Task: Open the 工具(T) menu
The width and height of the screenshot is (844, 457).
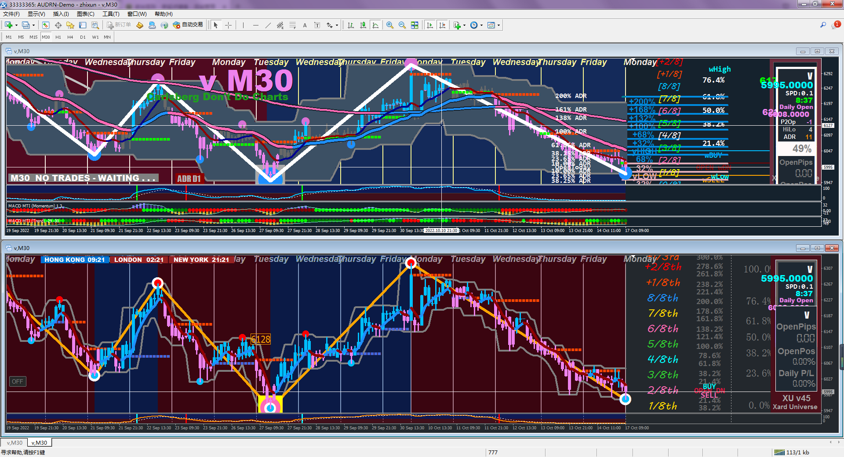Action: (x=111, y=14)
